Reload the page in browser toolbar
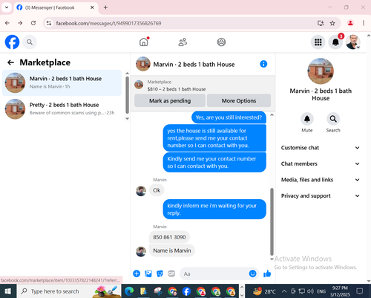Viewport: 371px width, 298px height. pyautogui.click(x=33, y=23)
